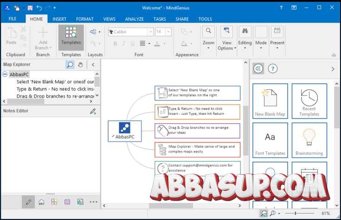Switch to the ANALYZE tab

pos(135,19)
